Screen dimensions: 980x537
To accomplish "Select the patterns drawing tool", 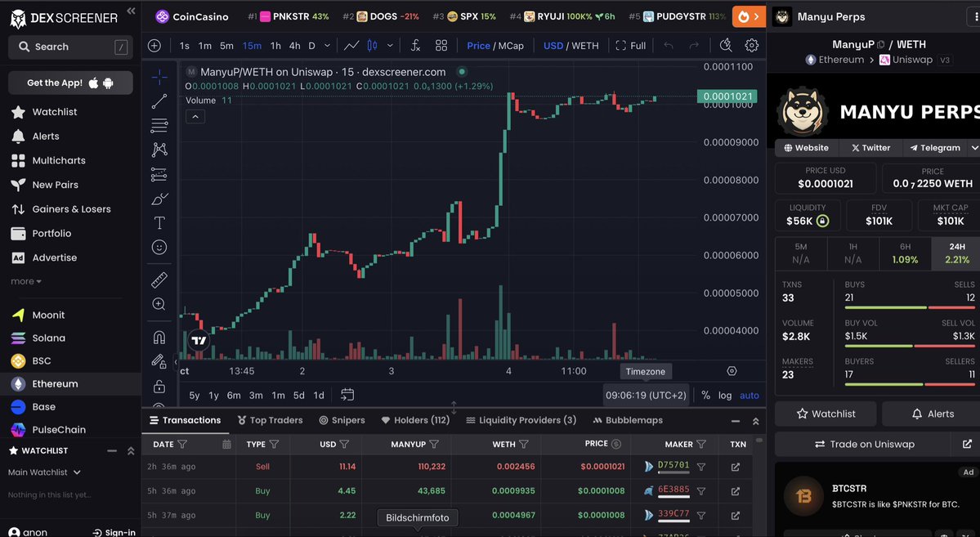I will [159, 150].
